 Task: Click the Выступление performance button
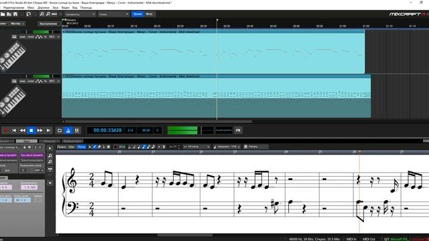coord(49,24)
